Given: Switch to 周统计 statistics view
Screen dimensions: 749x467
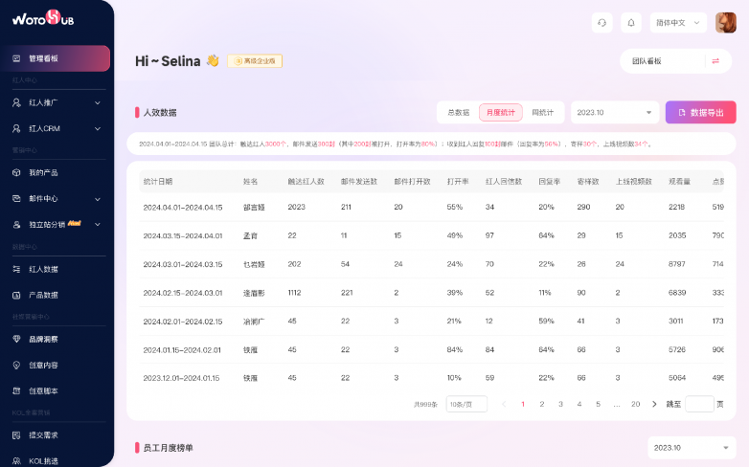Looking at the screenshot, I should [542, 112].
